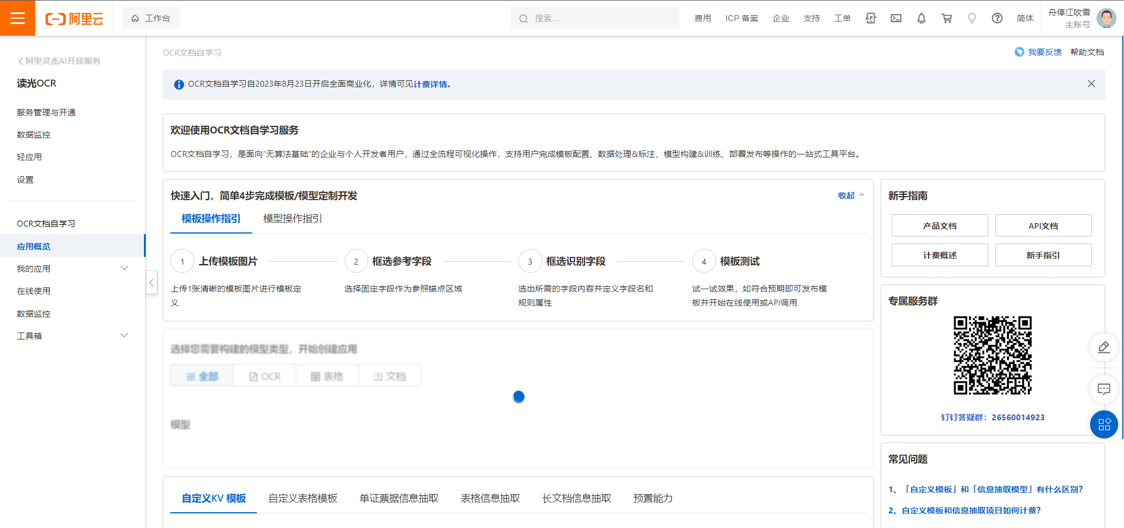Switch language via 简体

coord(1025,18)
